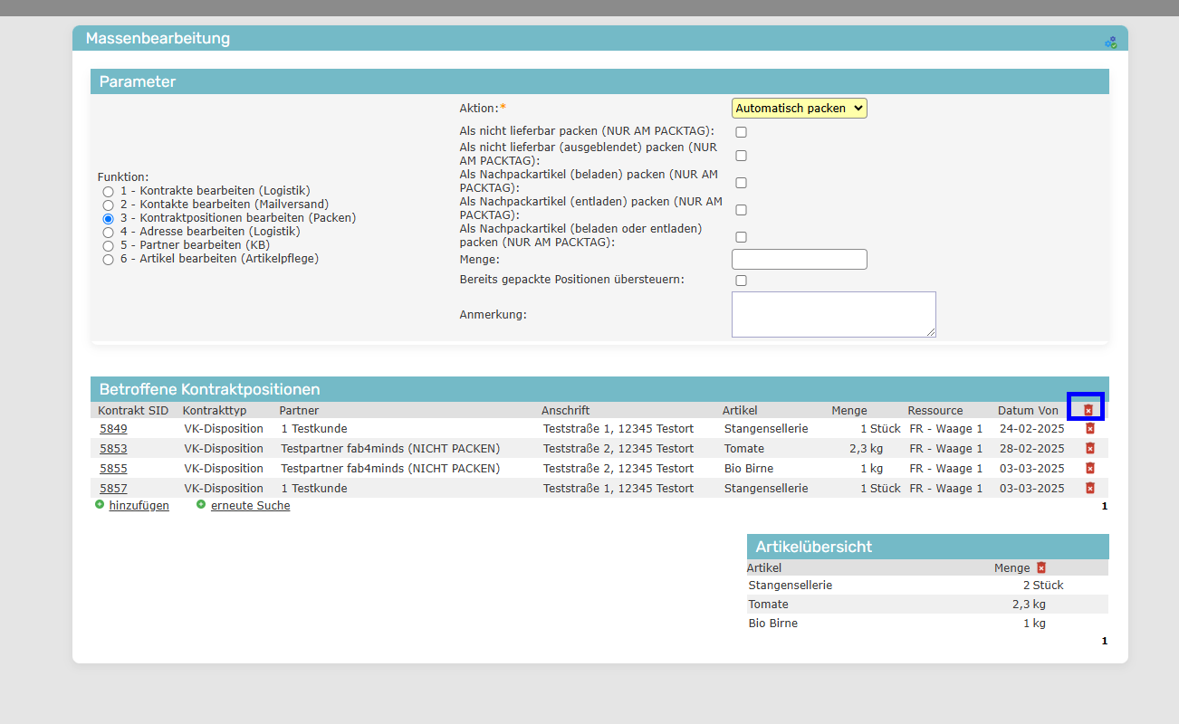Click red delete icon in Artikelübersicht header
This screenshot has height=724, width=1179.
pos(1041,567)
